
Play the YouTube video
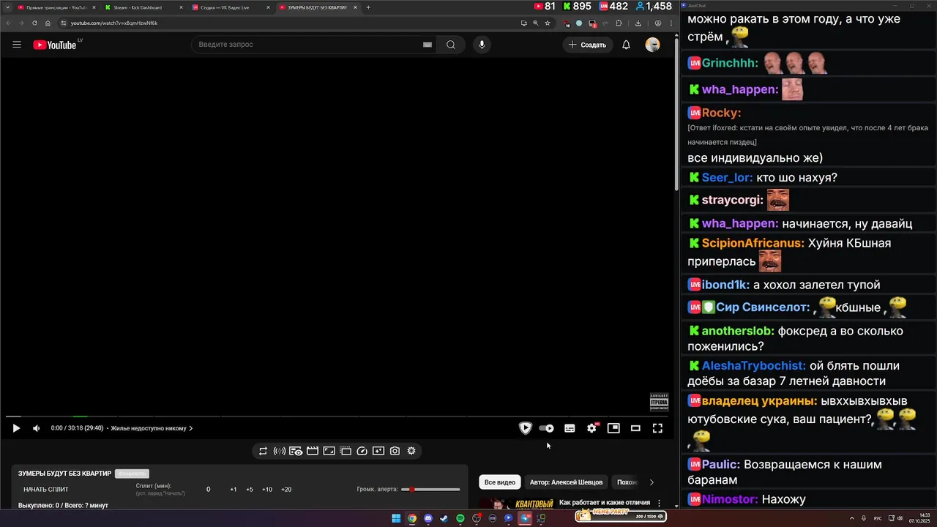point(16,428)
